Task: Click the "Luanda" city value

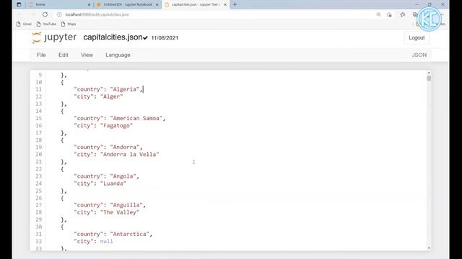Action: (x=113, y=183)
